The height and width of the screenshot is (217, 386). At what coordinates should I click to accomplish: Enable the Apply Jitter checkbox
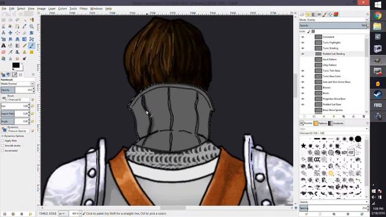pos(2,140)
